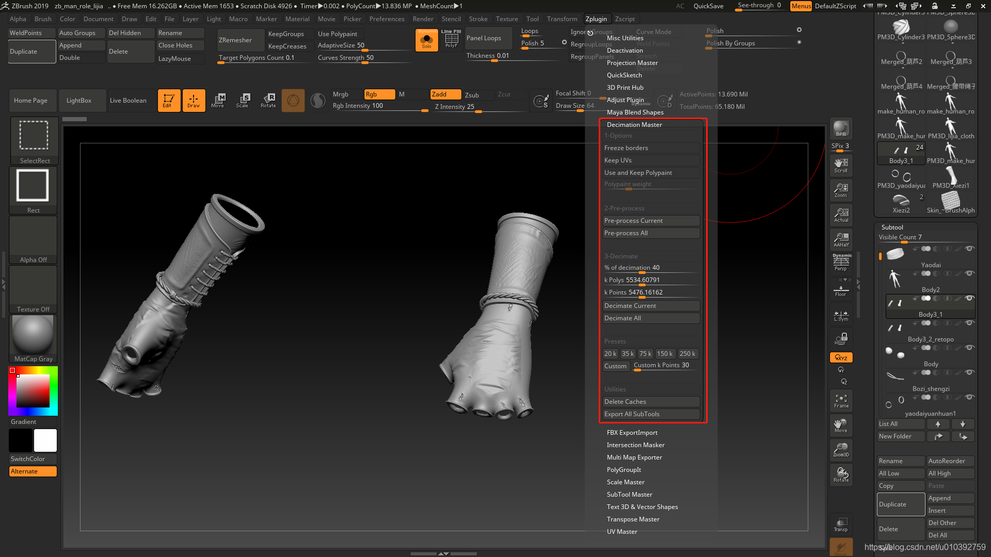Viewport: 991px width, 557px height.
Task: Toggle visibility of Bozi_shengzi subtool
Action: pos(971,398)
